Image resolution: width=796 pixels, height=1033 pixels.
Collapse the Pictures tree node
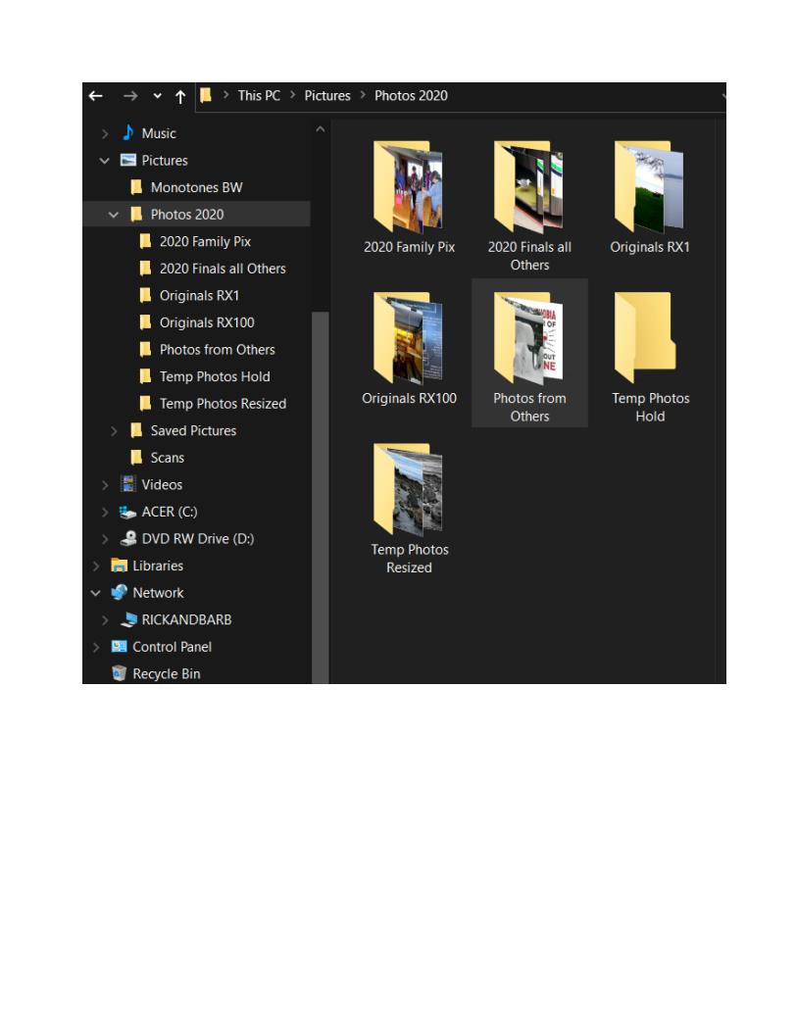click(x=105, y=161)
